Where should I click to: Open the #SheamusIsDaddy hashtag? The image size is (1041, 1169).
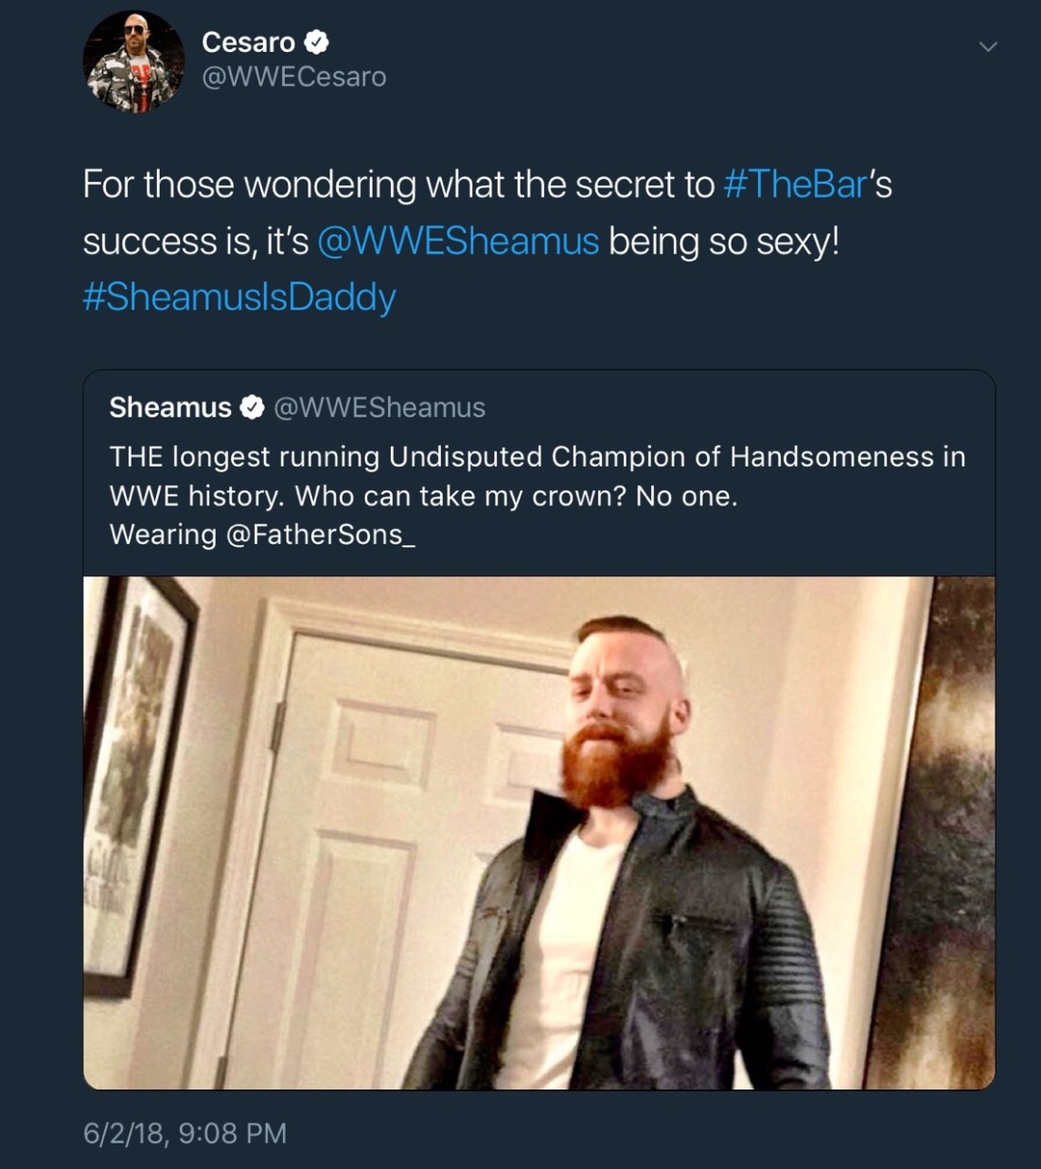pyautogui.click(x=239, y=297)
